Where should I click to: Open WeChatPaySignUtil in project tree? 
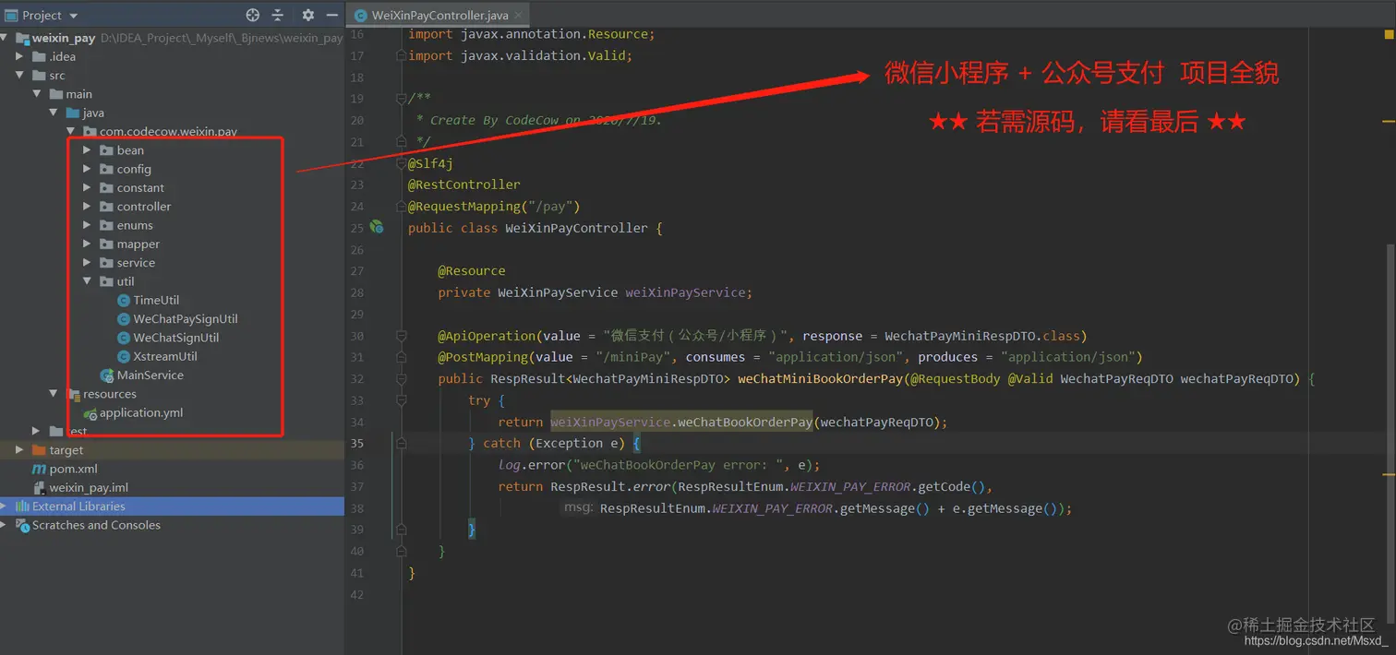[186, 319]
